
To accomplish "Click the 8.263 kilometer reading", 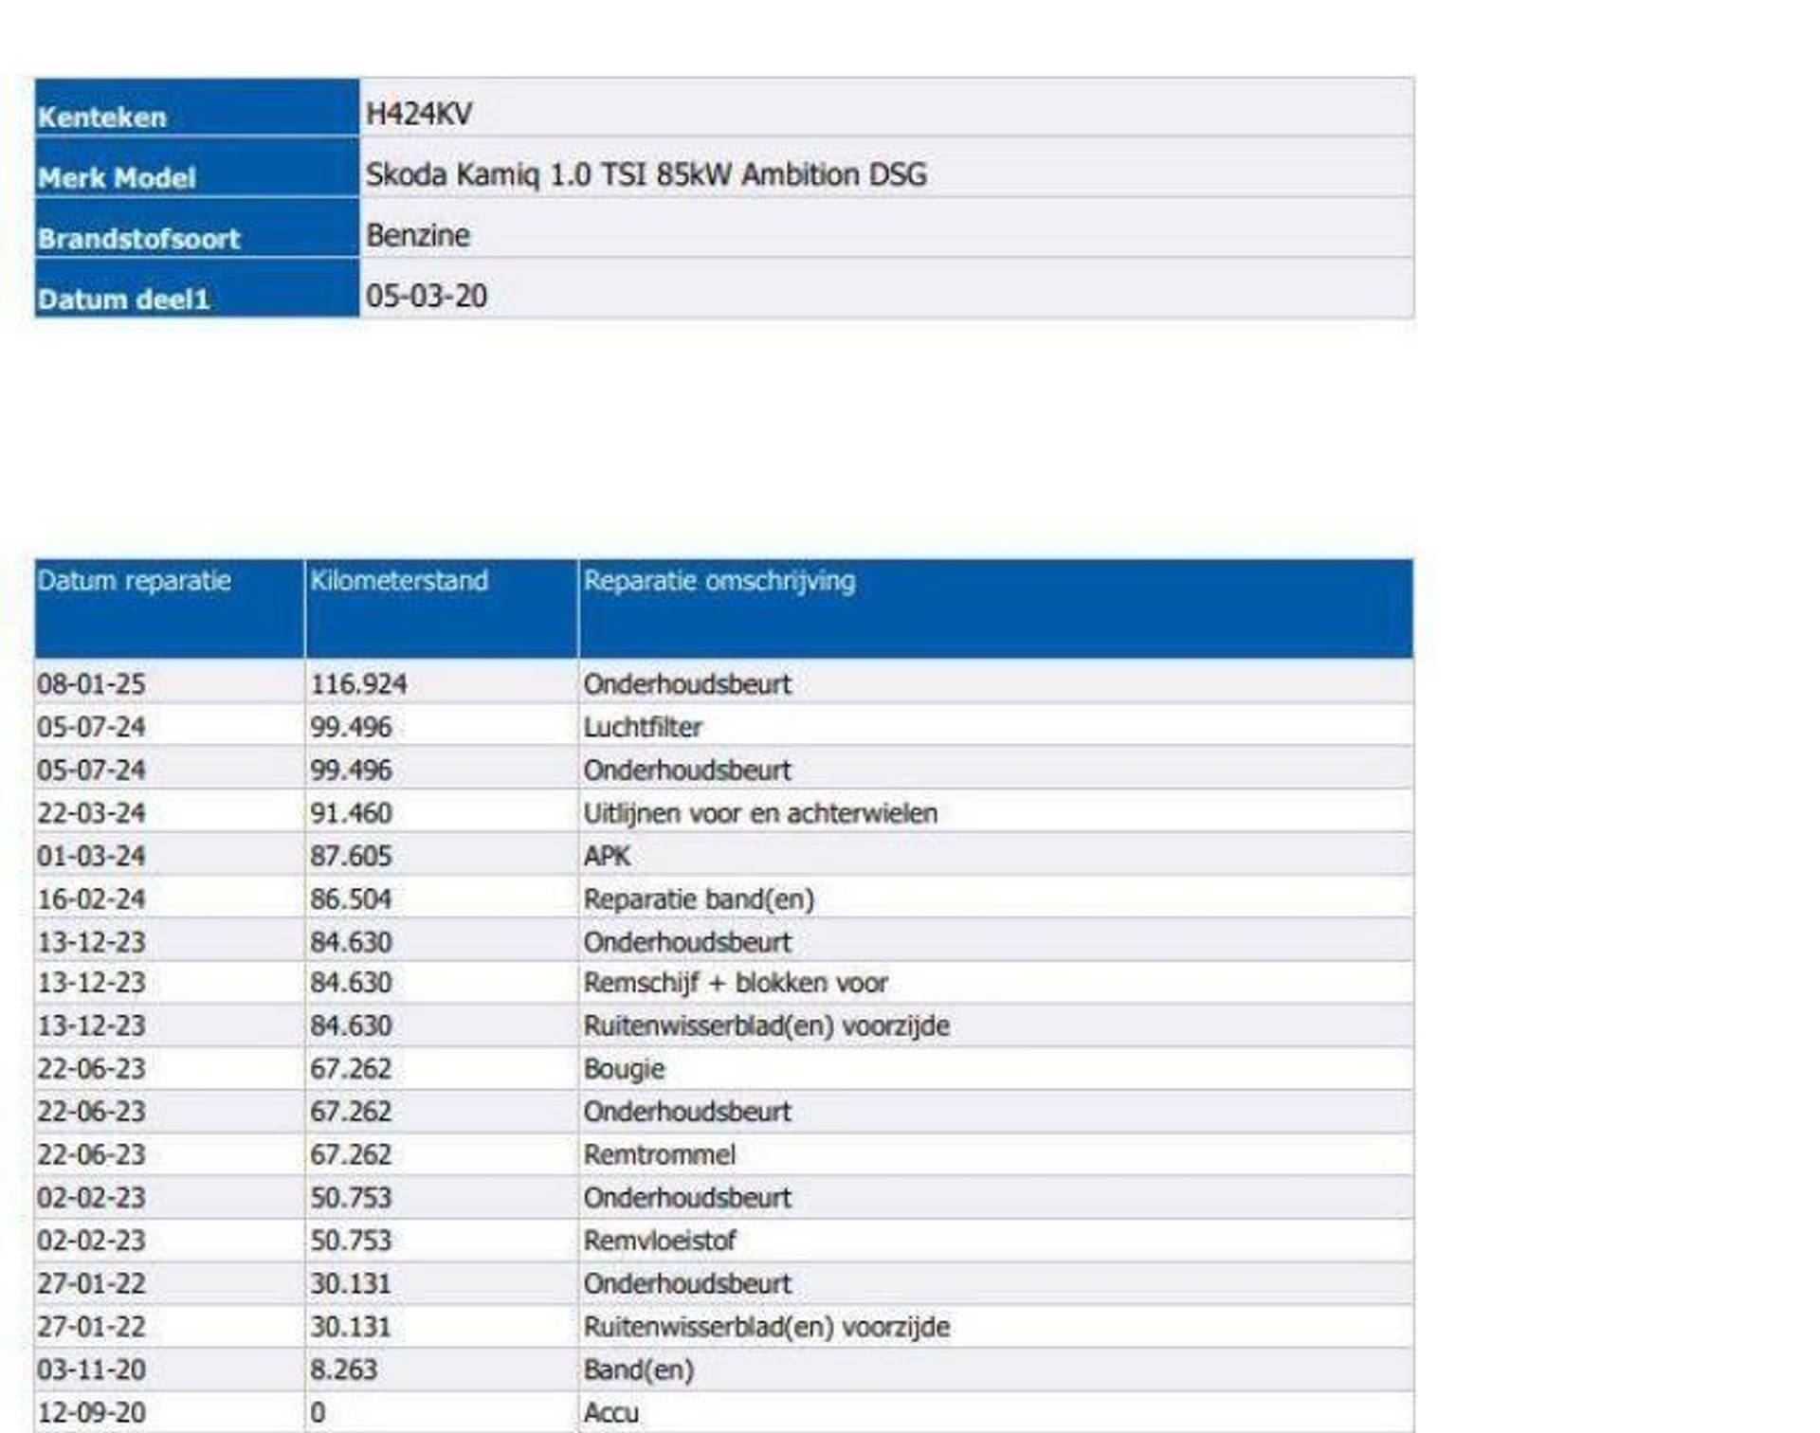I will tap(343, 1370).
